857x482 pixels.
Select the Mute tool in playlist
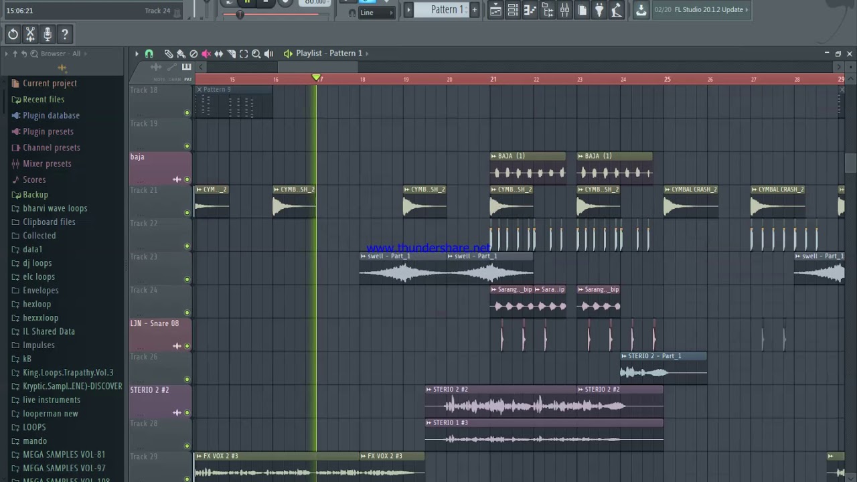pos(206,54)
